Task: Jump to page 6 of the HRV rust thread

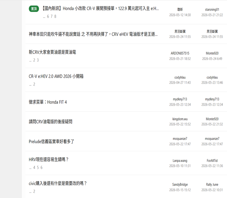Action: click(41, 168)
